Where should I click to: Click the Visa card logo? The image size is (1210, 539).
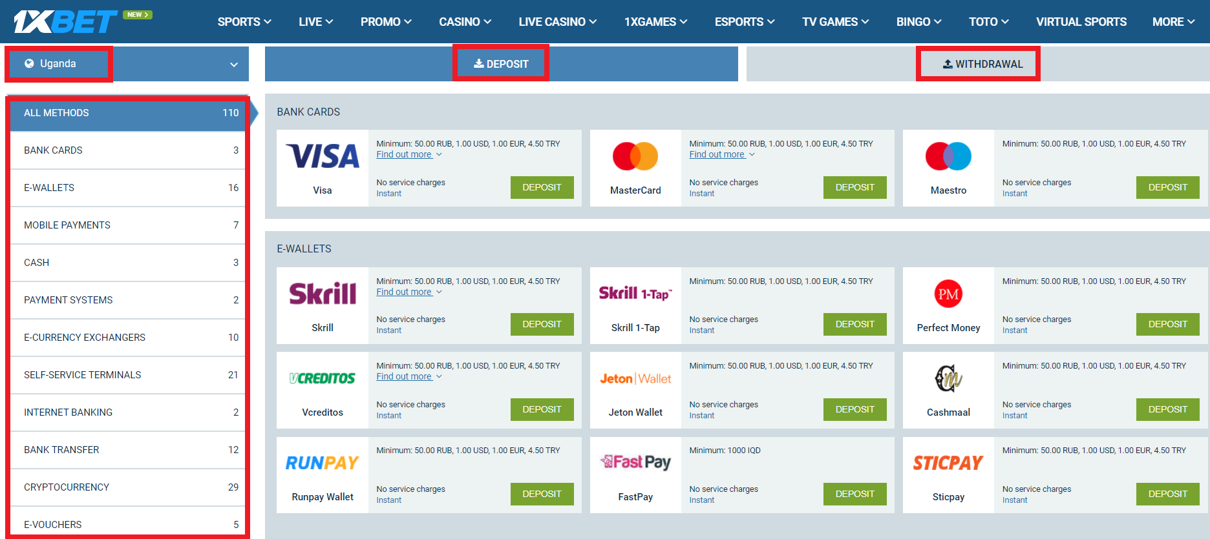323,156
